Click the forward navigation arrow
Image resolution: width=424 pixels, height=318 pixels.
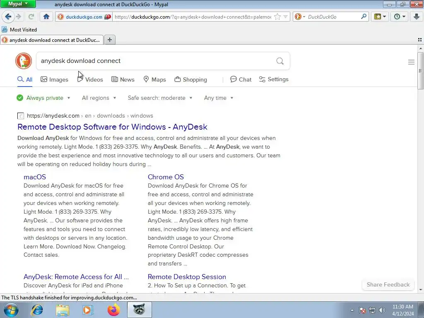[19, 17]
